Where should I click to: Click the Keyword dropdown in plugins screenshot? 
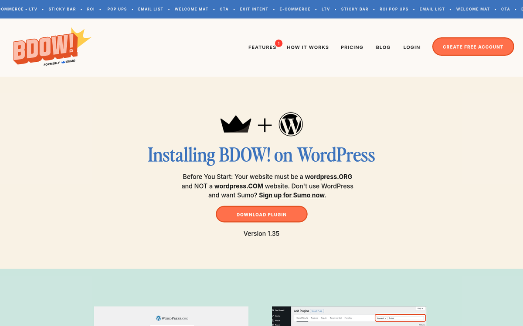tap(381, 318)
